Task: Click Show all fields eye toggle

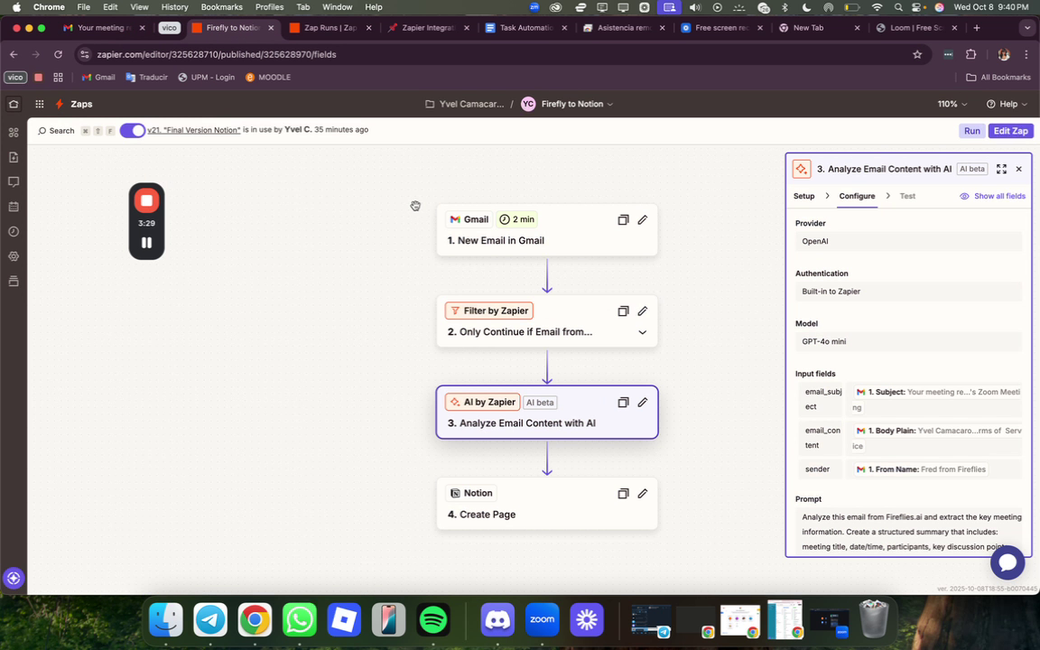Action: point(992,196)
